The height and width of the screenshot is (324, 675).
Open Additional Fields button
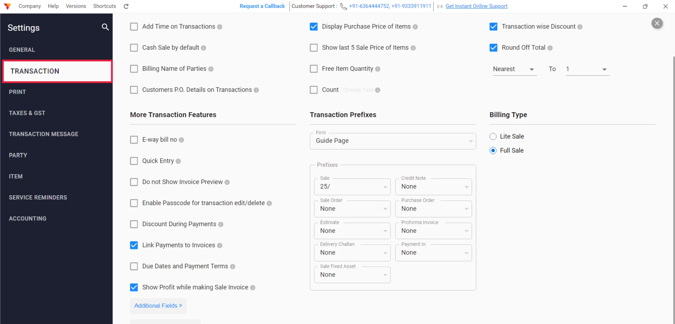pos(158,306)
